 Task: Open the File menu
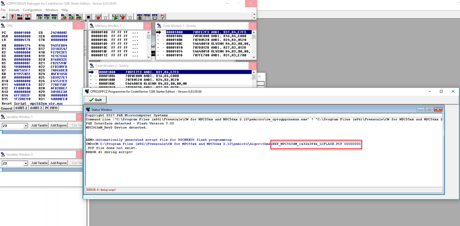point(3,10)
